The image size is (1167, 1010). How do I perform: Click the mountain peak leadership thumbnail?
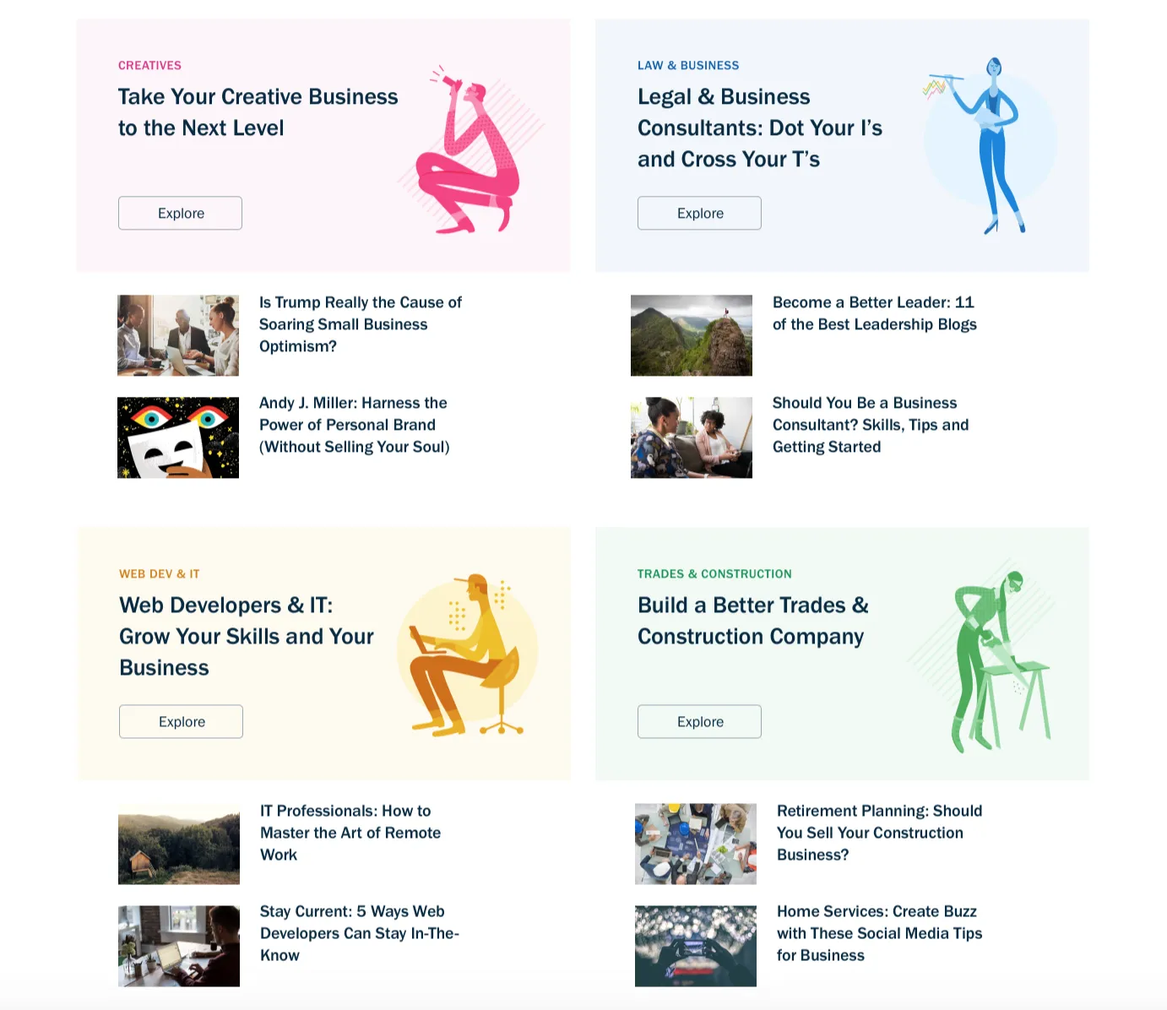click(x=692, y=335)
